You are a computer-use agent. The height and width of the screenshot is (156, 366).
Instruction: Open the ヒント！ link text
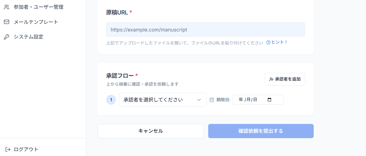(x=280, y=42)
